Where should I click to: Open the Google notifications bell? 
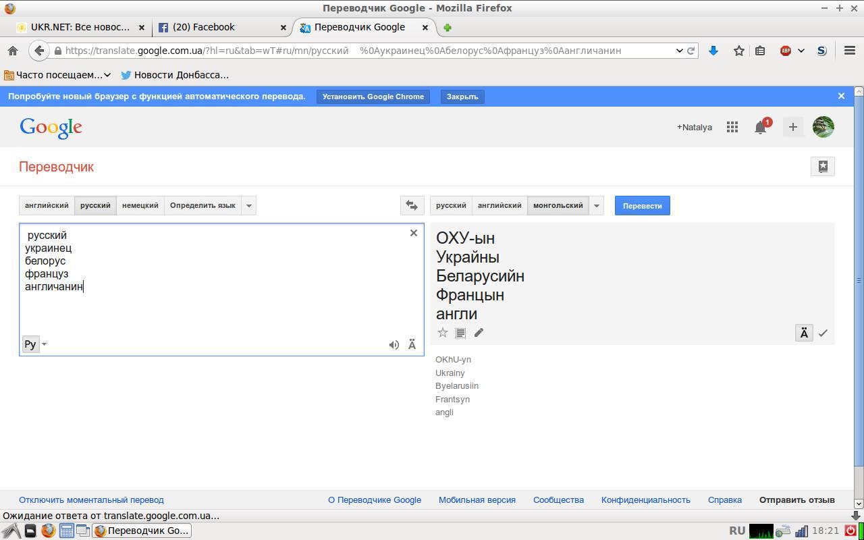(x=761, y=127)
